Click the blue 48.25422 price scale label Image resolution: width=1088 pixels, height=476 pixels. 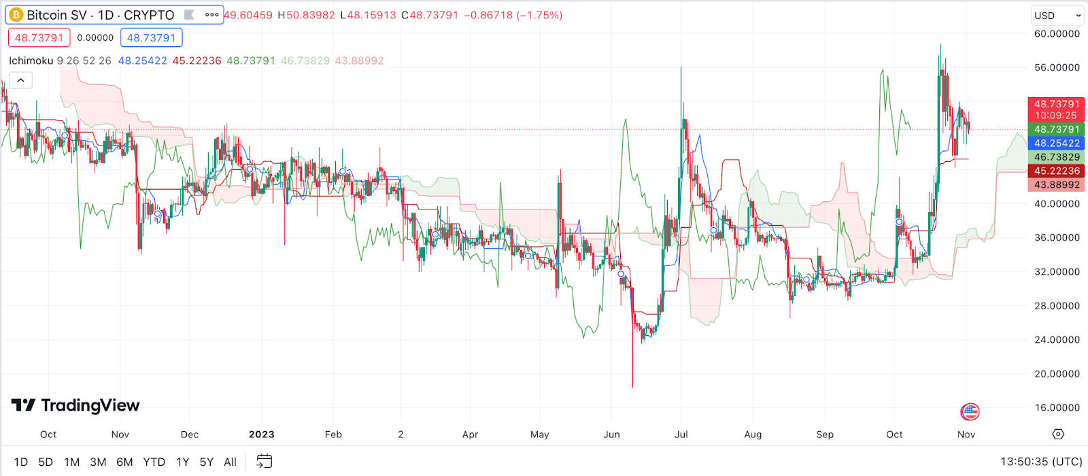(x=1056, y=143)
